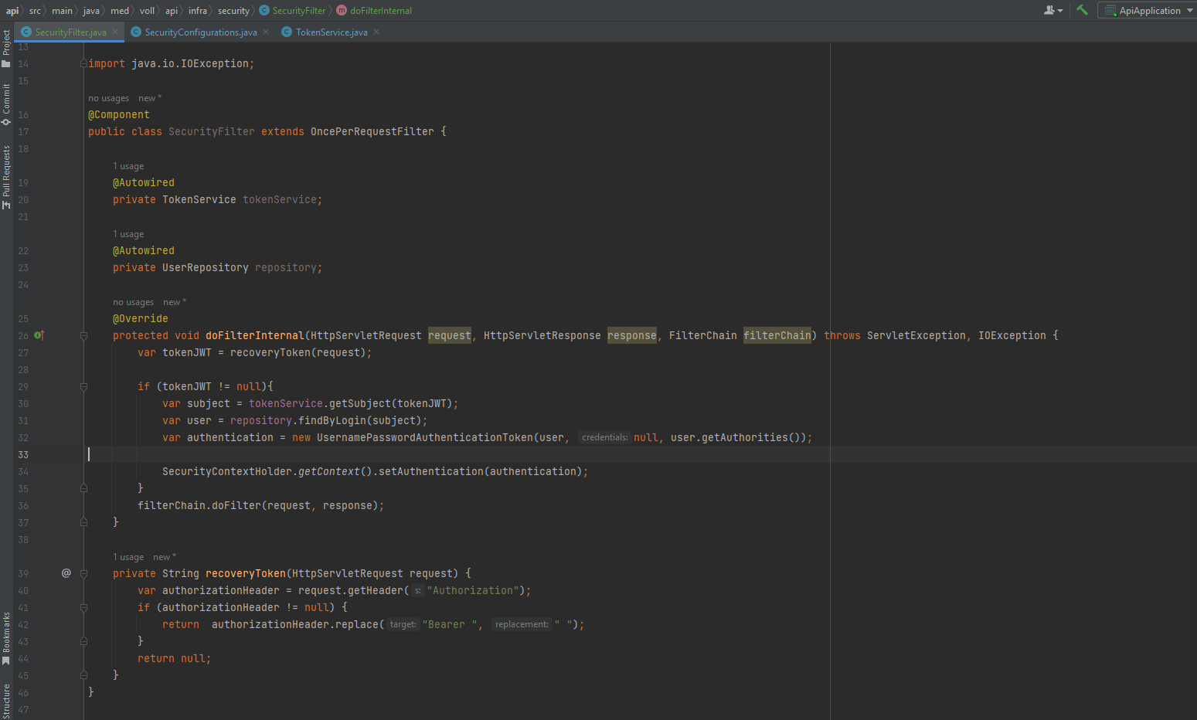Click the 'no usages' hint above @Component
The width and height of the screenshot is (1197, 720).
click(108, 98)
